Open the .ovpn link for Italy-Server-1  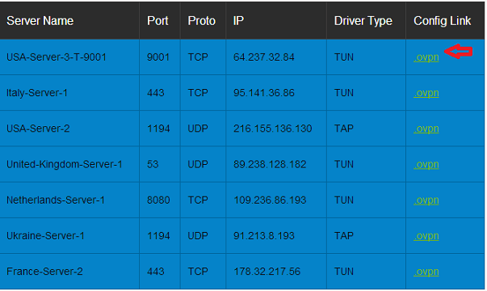[426, 93]
